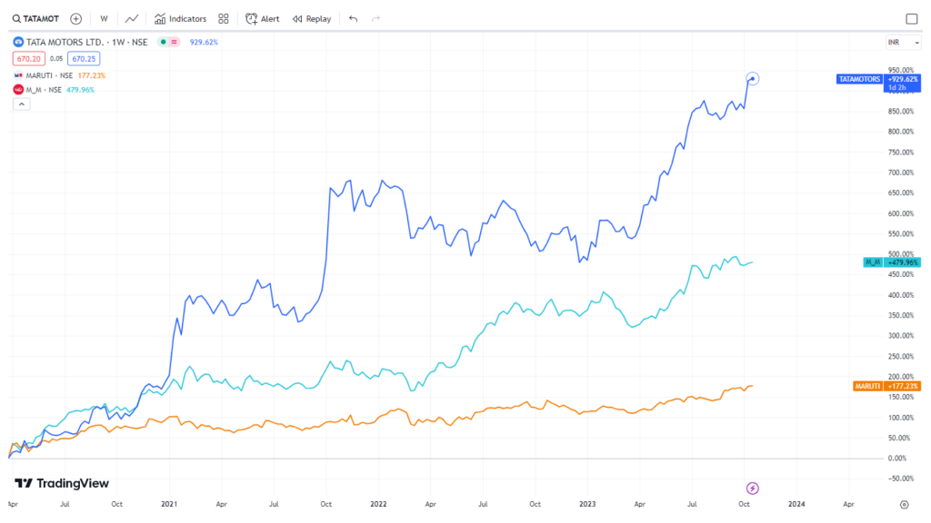
Task: Select the M_M · NSE compare legend
Action: coord(44,90)
